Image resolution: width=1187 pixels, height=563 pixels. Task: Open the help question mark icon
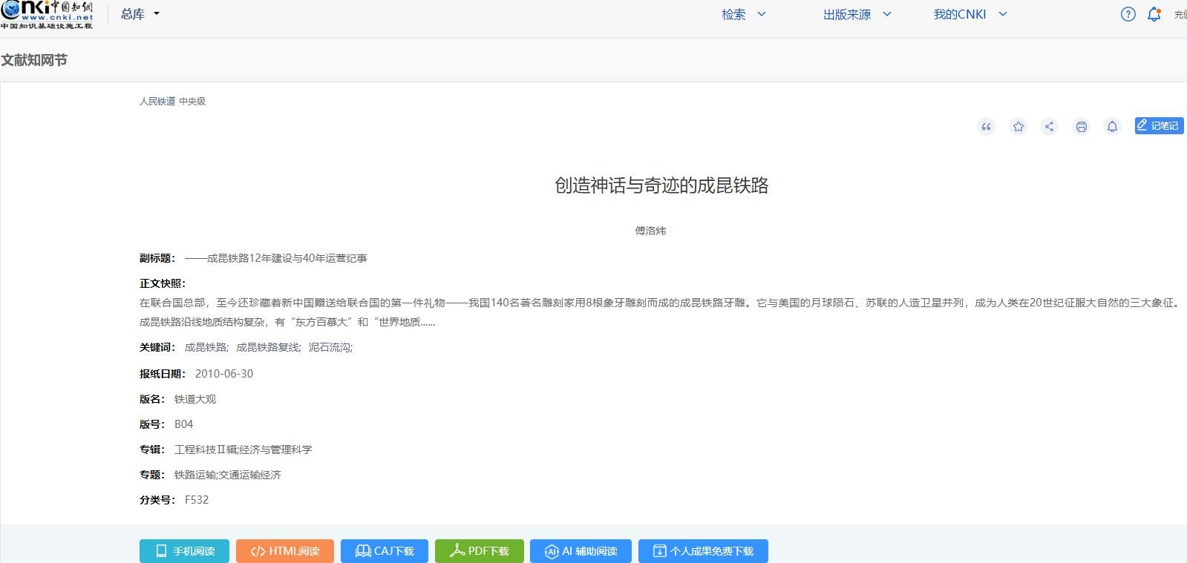(x=1128, y=14)
